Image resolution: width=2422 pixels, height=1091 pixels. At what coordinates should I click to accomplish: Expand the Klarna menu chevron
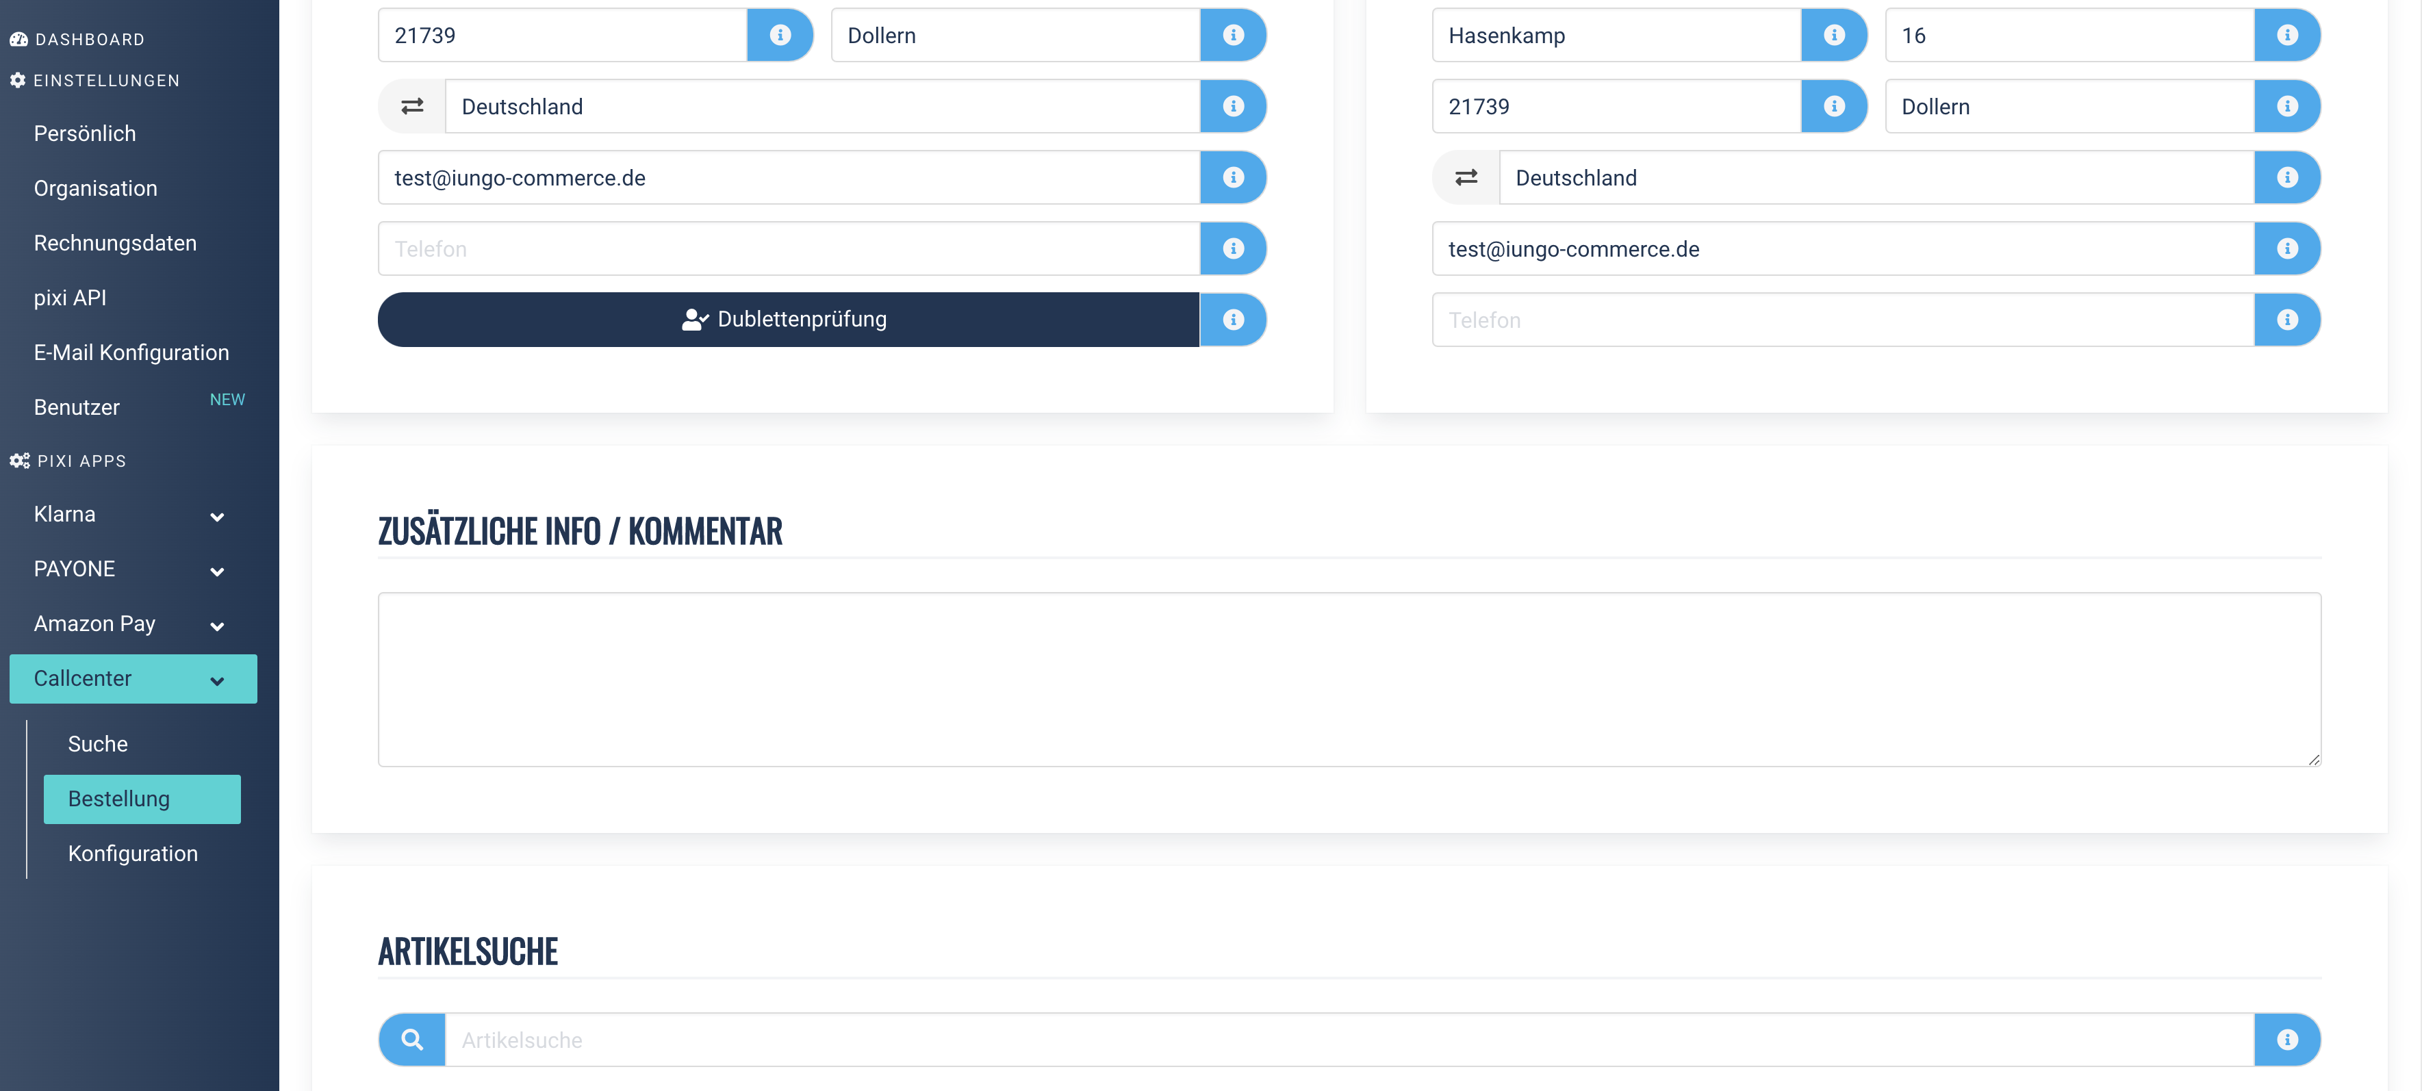pyautogui.click(x=217, y=517)
